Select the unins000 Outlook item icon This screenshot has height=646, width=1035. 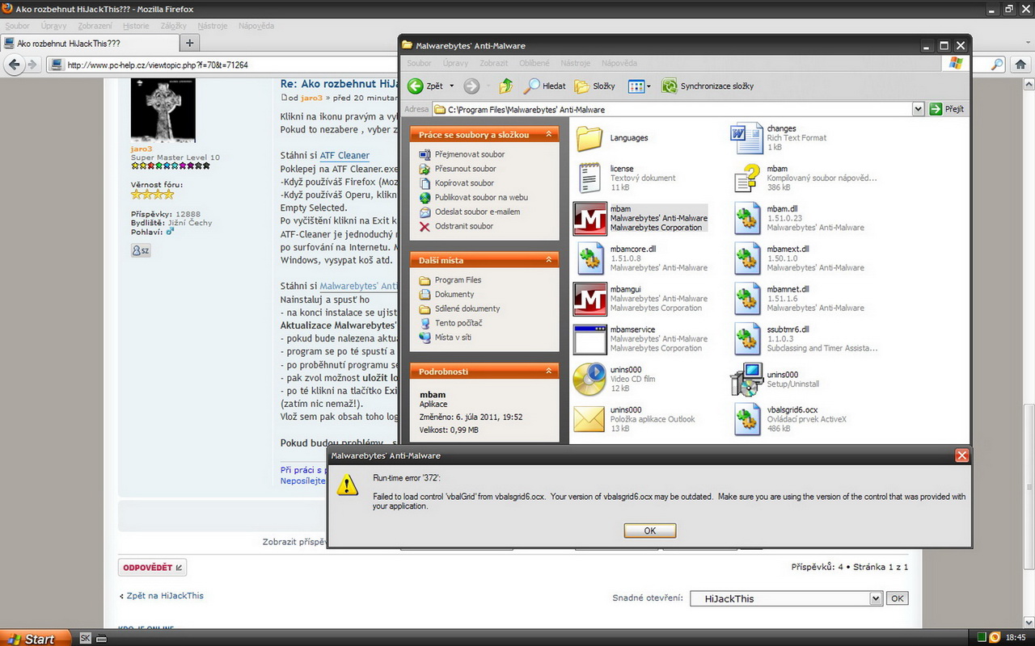click(x=589, y=419)
